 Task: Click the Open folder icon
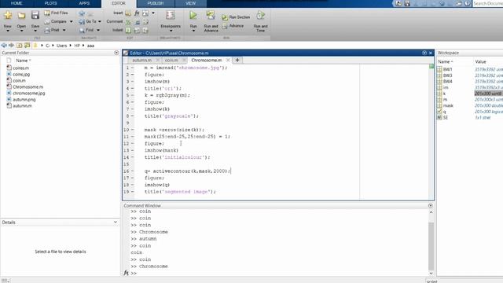pyautogui.click(x=21, y=15)
